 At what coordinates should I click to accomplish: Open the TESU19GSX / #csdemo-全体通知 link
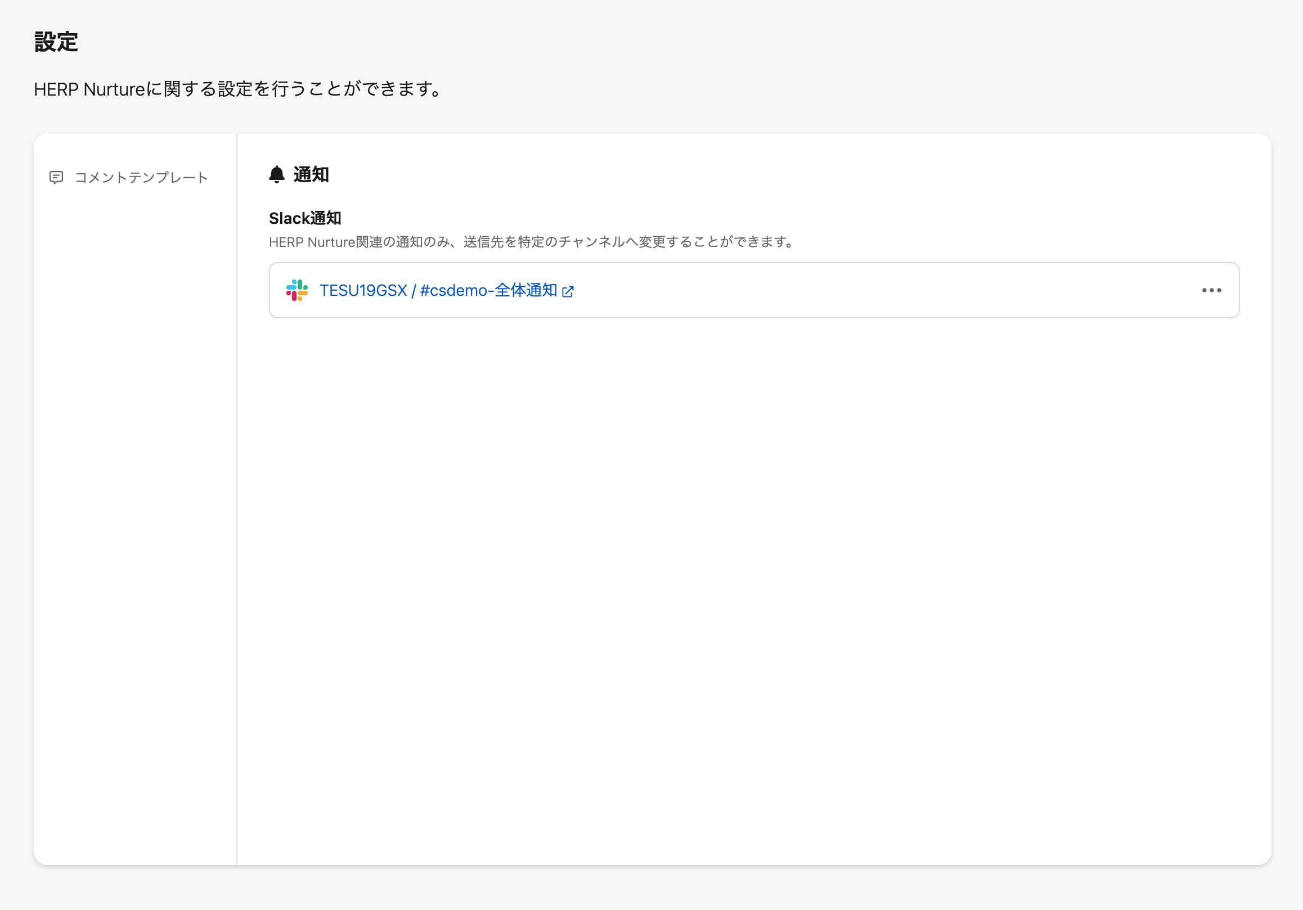pyautogui.click(x=438, y=290)
